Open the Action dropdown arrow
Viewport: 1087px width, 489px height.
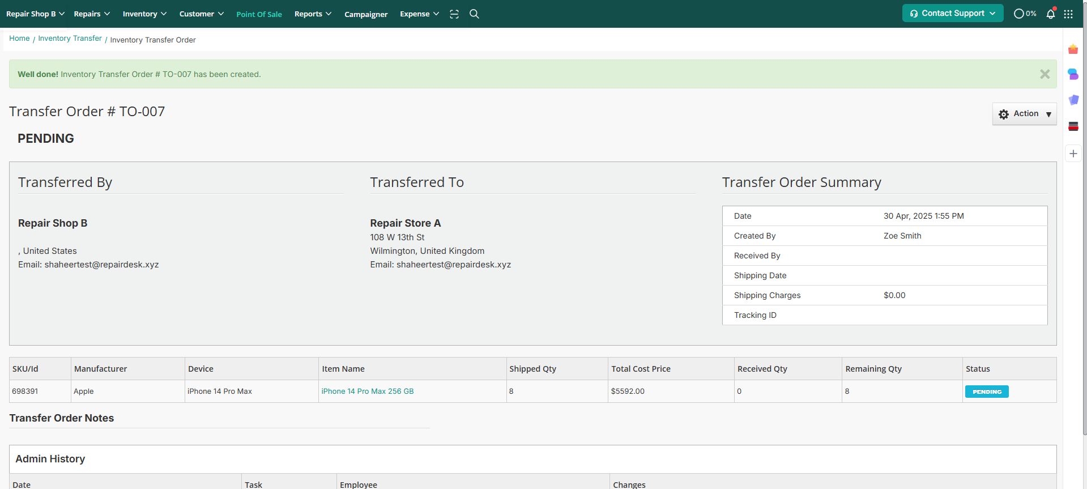(1048, 114)
